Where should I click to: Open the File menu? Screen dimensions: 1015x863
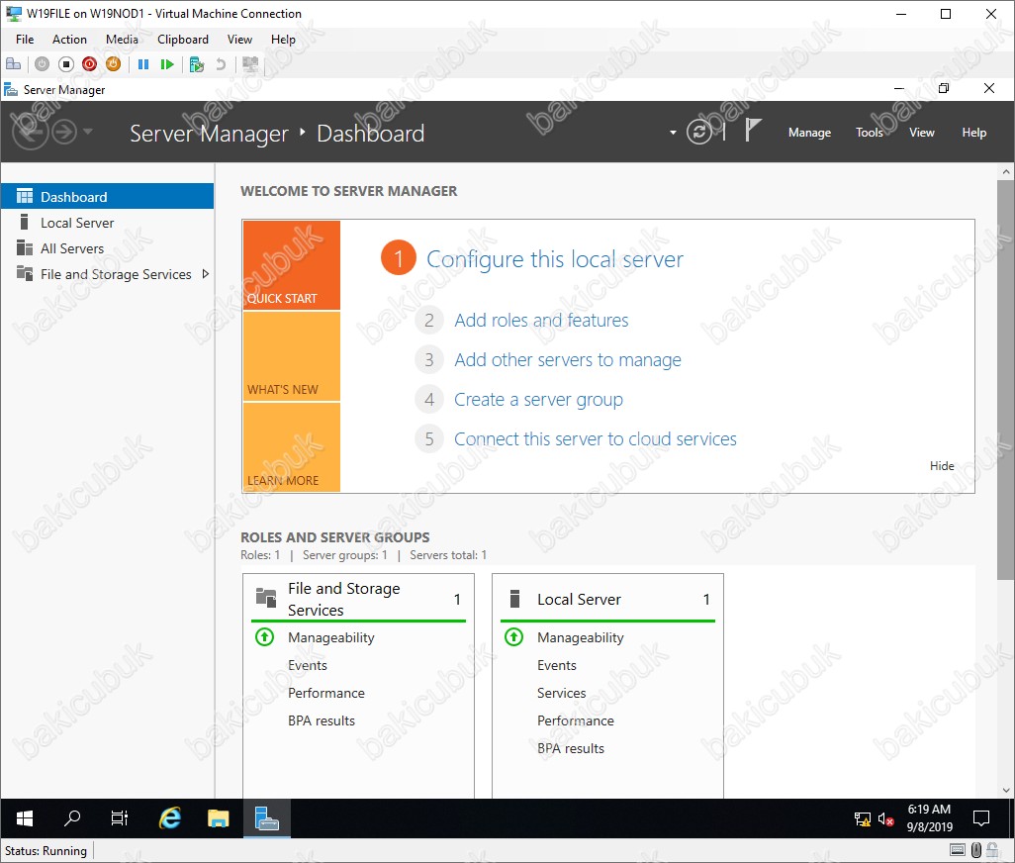[x=25, y=40]
